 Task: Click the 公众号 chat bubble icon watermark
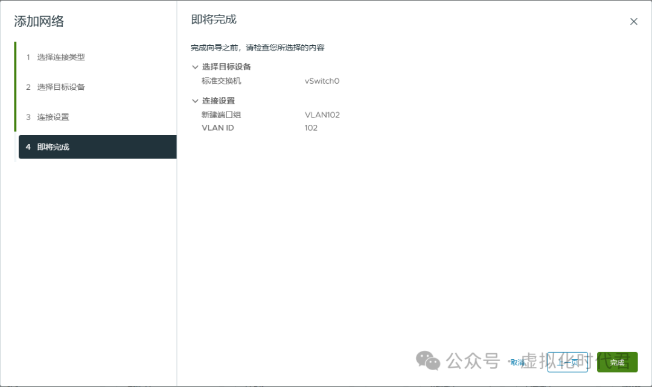(x=429, y=361)
